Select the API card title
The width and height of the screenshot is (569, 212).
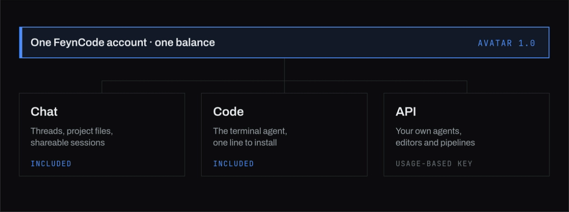[406, 112]
